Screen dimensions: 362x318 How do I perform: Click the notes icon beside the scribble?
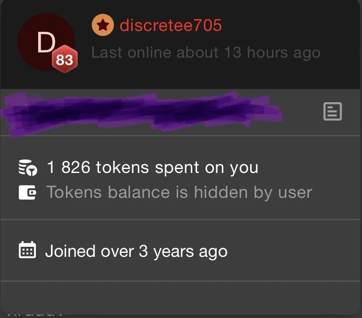point(332,111)
